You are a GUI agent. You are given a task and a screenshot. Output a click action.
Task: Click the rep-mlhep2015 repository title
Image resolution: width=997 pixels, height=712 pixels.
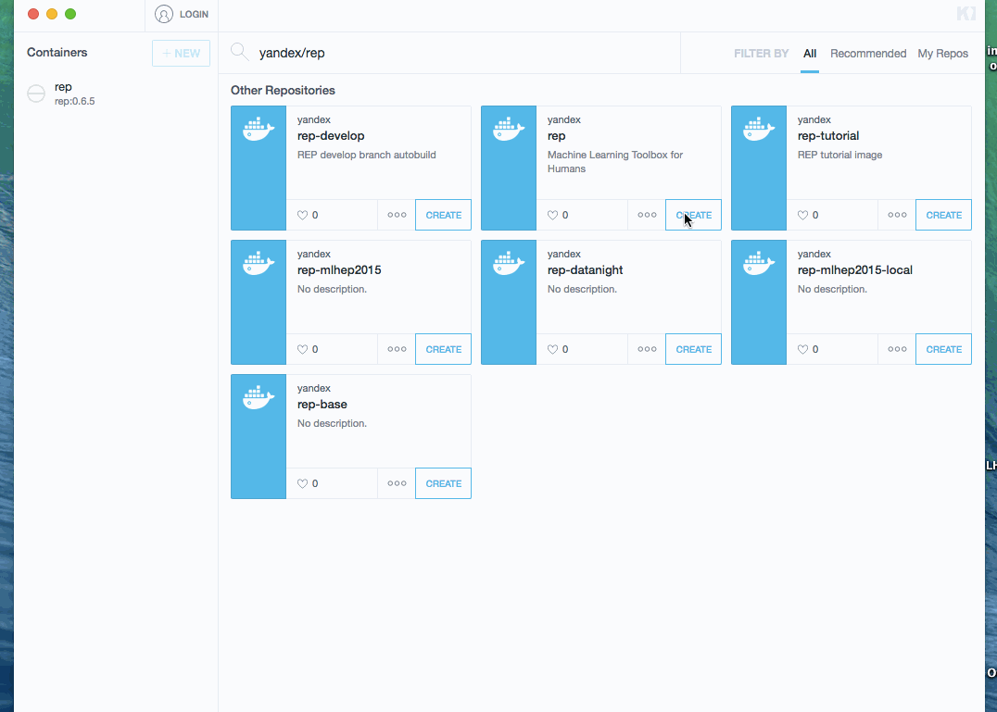point(339,270)
